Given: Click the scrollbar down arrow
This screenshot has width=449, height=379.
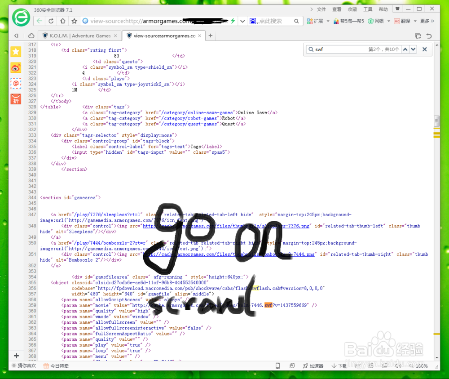Looking at the screenshot, I should click(x=437, y=357).
